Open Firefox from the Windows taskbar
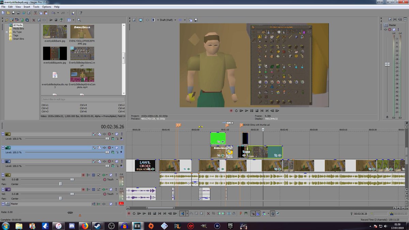 point(85,226)
